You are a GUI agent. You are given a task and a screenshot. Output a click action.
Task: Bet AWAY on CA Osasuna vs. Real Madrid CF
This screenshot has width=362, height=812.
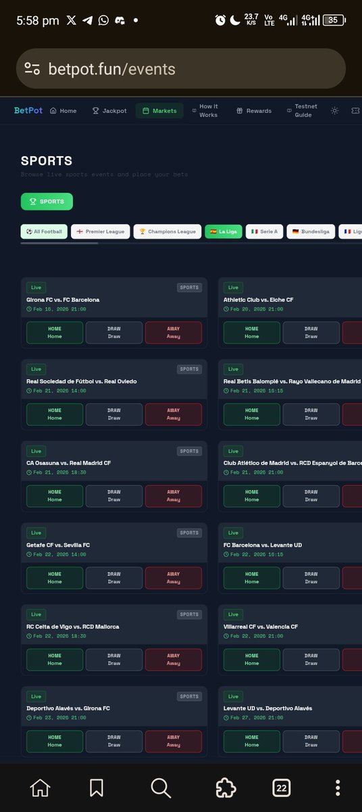tap(174, 496)
